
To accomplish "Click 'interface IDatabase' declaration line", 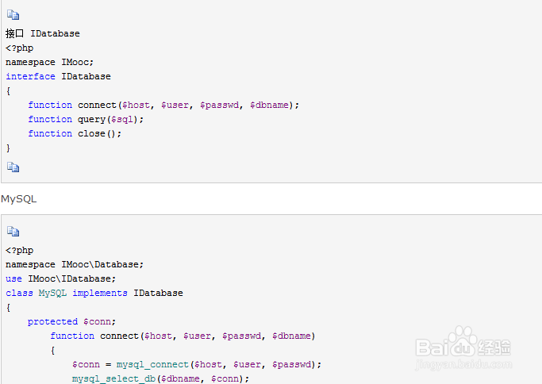I will pos(58,76).
